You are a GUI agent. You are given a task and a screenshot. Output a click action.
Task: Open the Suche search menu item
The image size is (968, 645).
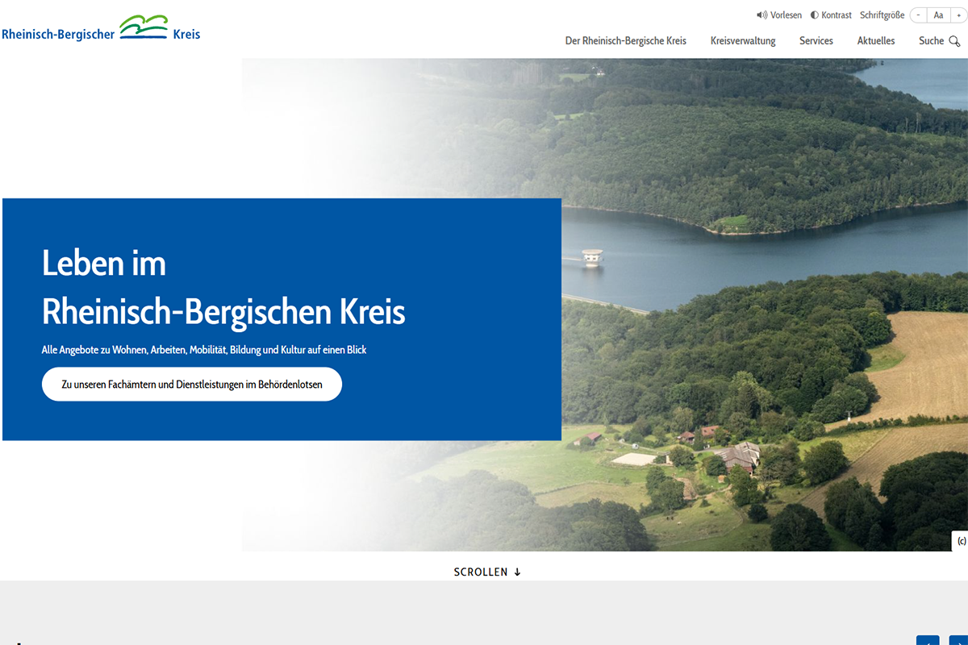click(x=931, y=41)
